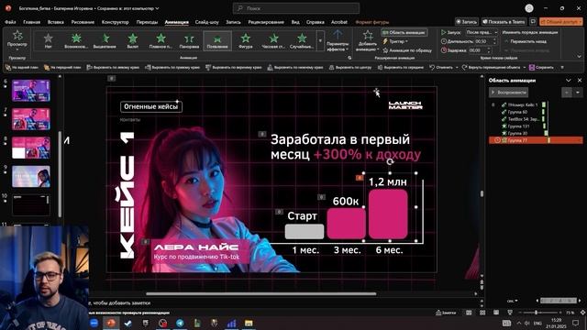Select the Выцветание animation effect
This screenshot has height=330, width=587.
(105, 40)
